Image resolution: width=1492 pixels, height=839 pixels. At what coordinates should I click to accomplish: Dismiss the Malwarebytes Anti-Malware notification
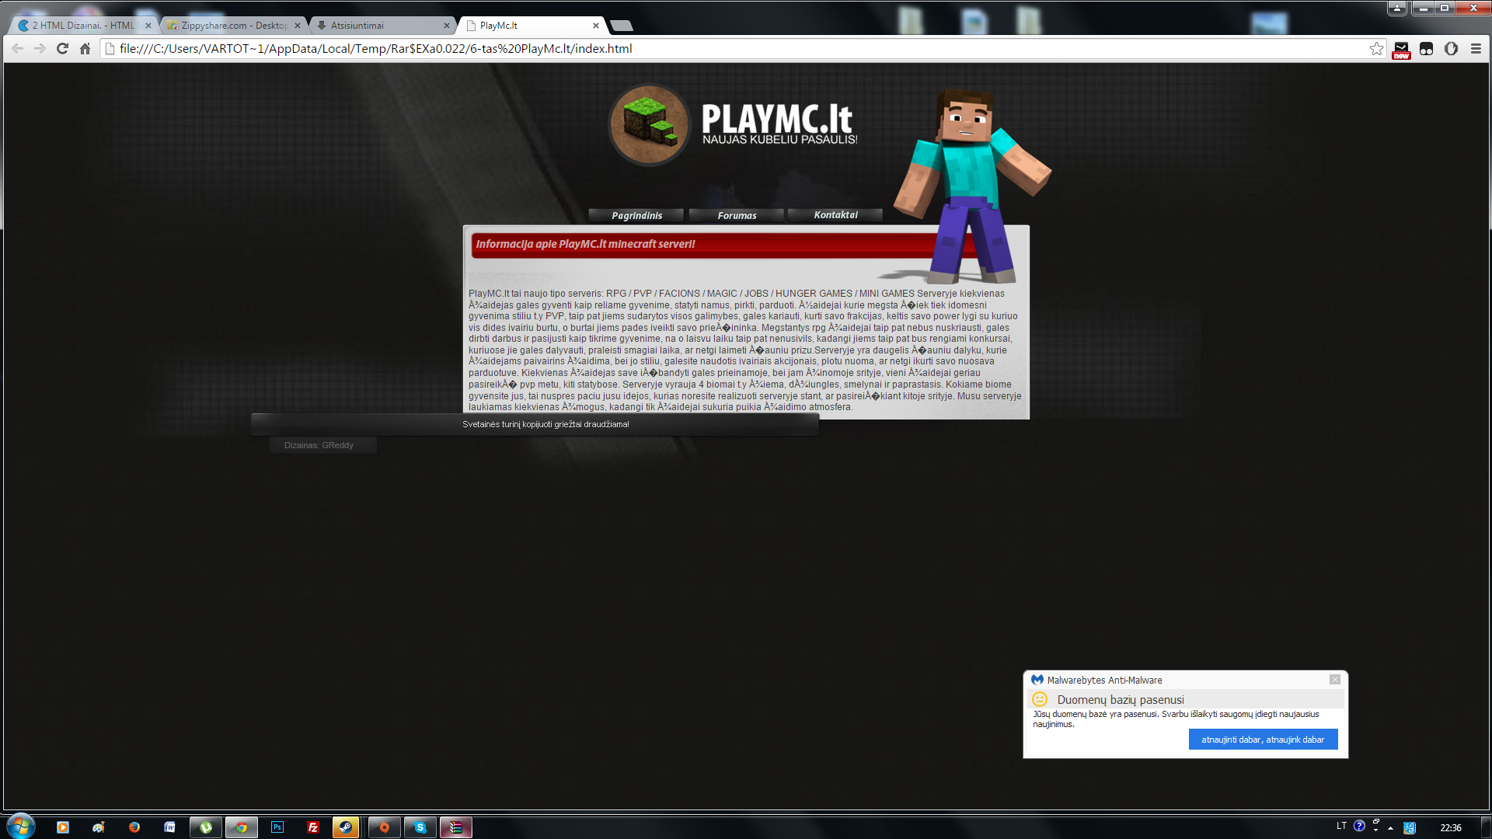click(x=1334, y=680)
